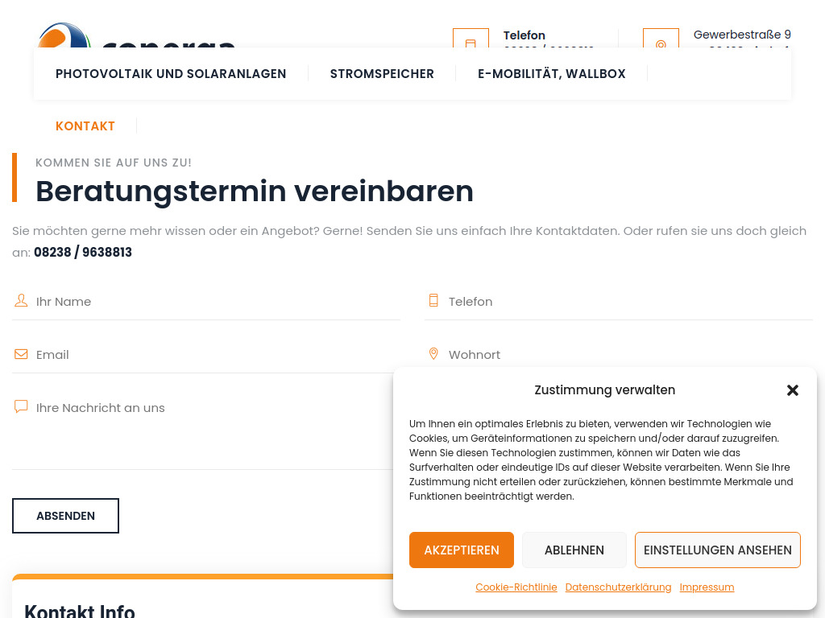Open the Datenschutzerklärung link
825x618 pixels.
point(618,587)
